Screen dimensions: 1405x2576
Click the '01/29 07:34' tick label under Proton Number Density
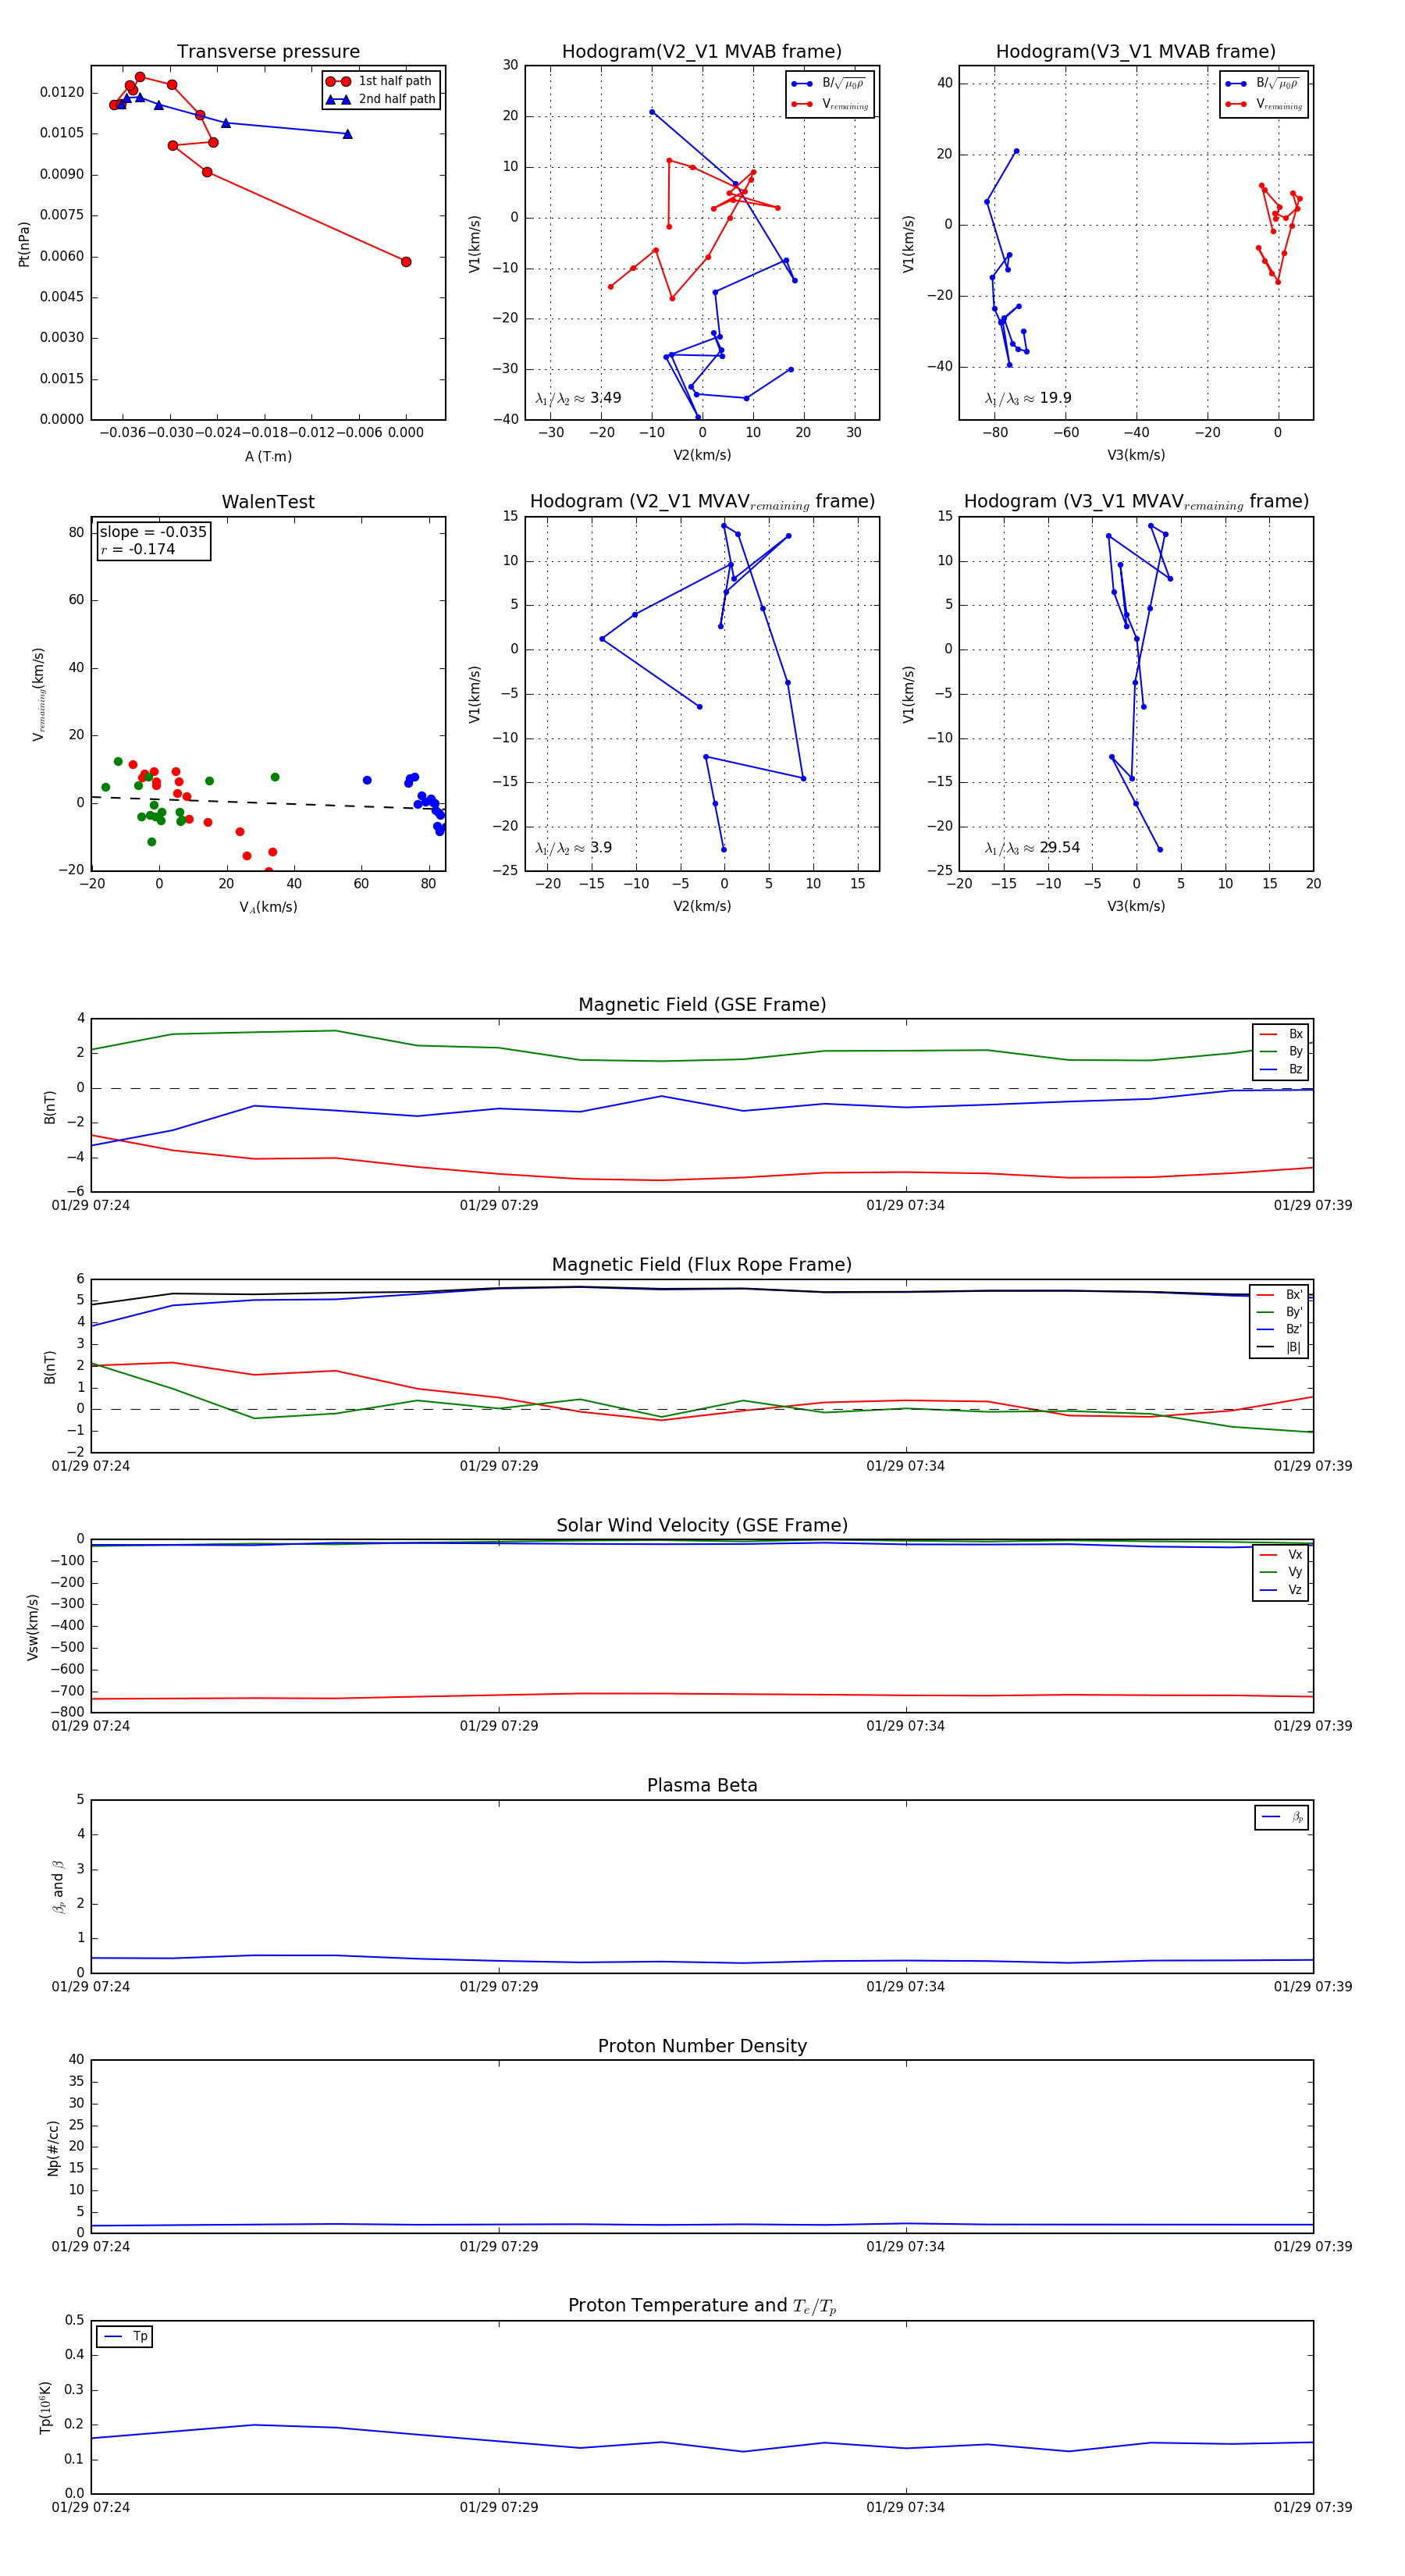point(906,2246)
